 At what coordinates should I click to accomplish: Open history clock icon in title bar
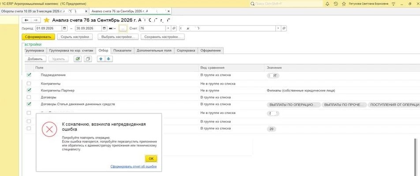click(x=336, y=4)
